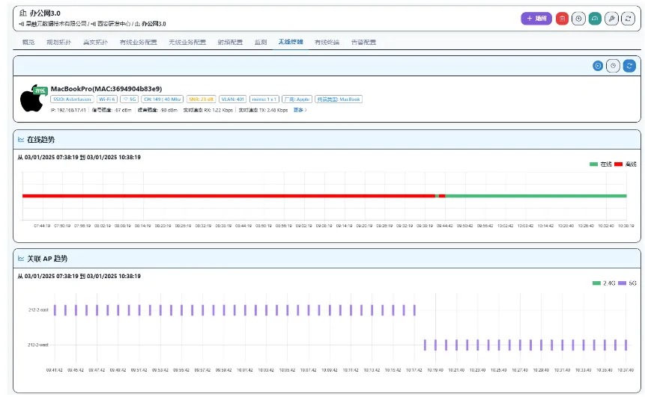The height and width of the screenshot is (397, 645).
Task: Click the site icon beside the 办公网3.0 title
Action: [x=23, y=13]
